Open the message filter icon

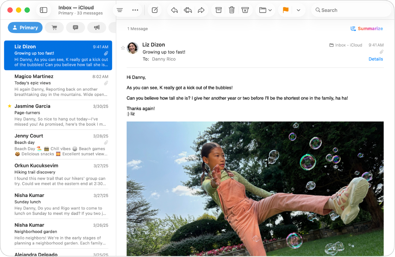119,10
